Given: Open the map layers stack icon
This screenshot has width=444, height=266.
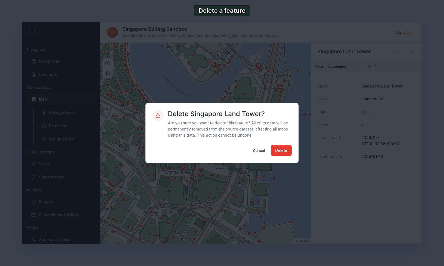Looking at the screenshot, I should tap(108, 73).
